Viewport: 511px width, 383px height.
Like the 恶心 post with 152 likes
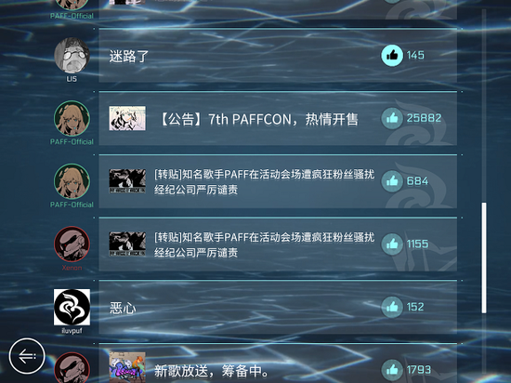[x=392, y=307]
